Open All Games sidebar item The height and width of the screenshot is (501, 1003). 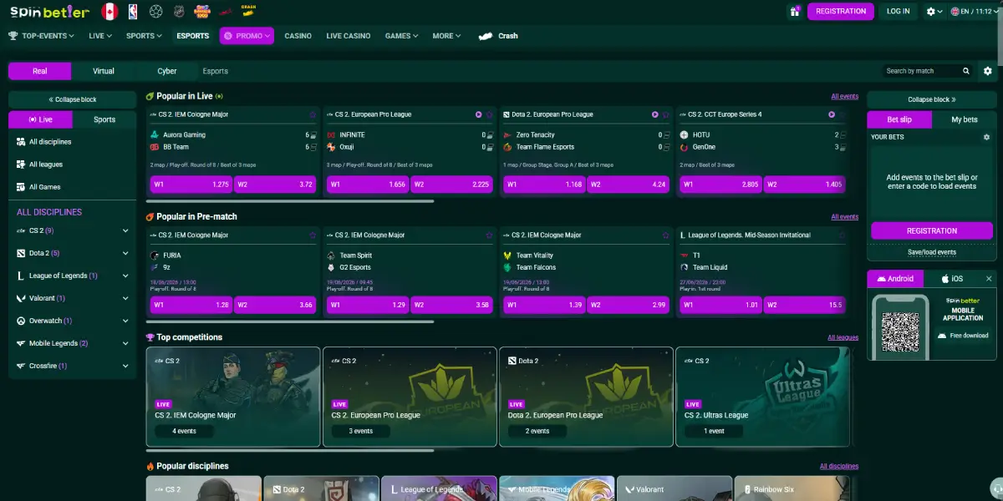pos(72,187)
